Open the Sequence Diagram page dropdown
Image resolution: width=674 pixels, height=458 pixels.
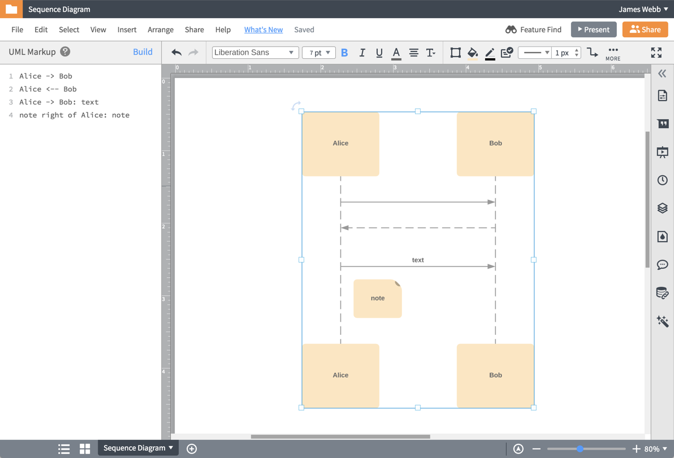[137, 447]
